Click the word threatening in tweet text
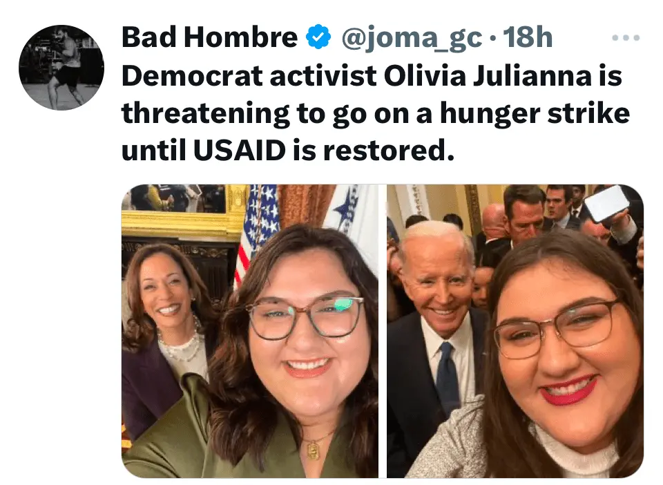The height and width of the screenshot is (485, 663). pos(206,114)
